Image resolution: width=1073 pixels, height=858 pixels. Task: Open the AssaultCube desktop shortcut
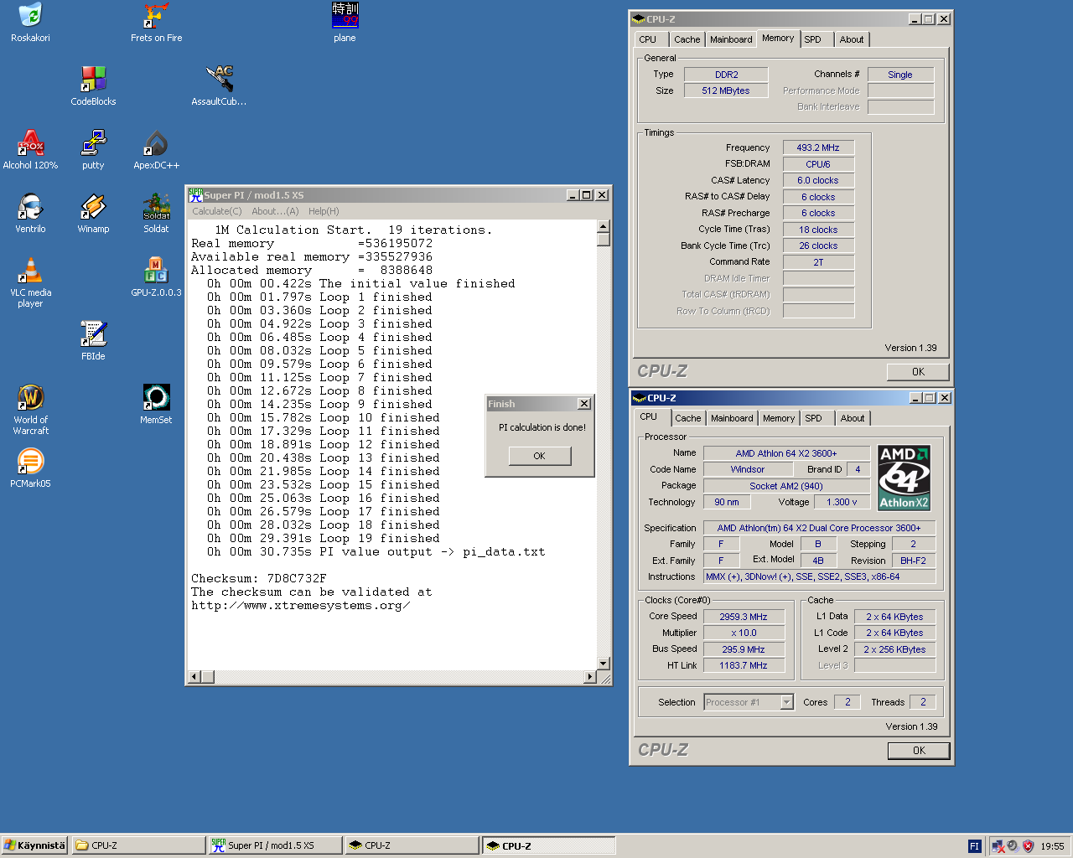[x=219, y=86]
